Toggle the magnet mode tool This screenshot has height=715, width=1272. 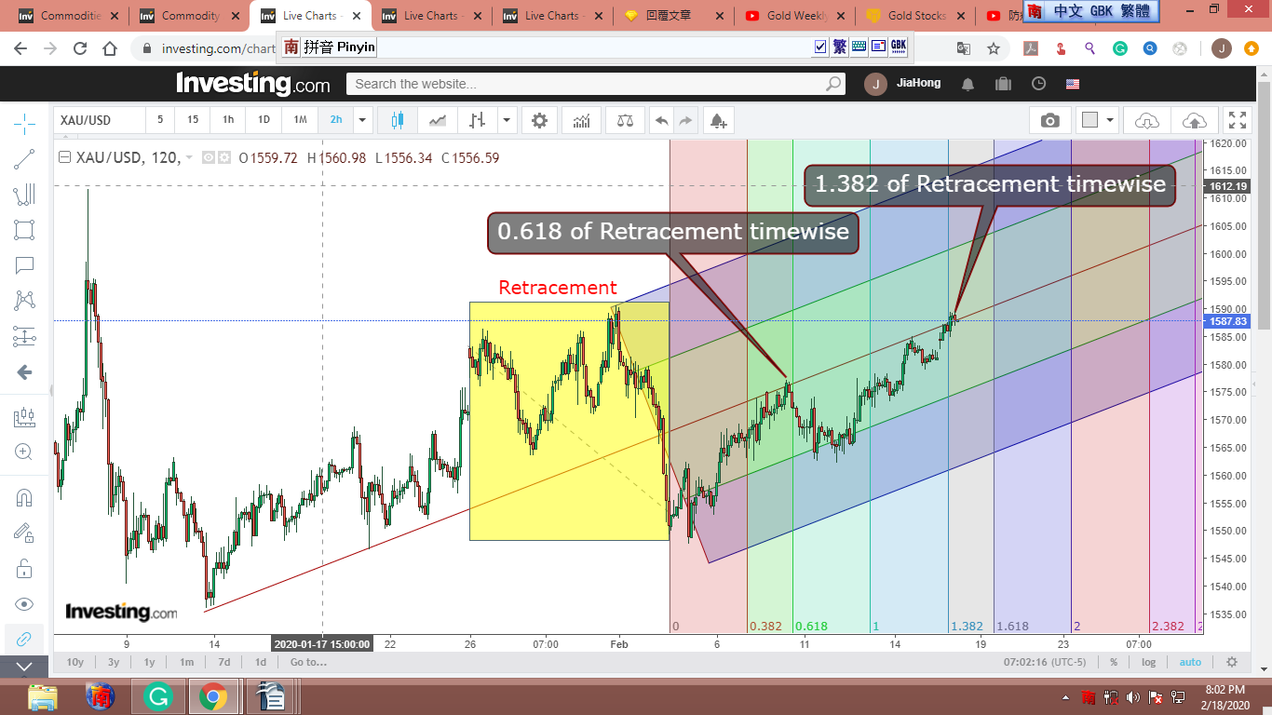coord(25,497)
